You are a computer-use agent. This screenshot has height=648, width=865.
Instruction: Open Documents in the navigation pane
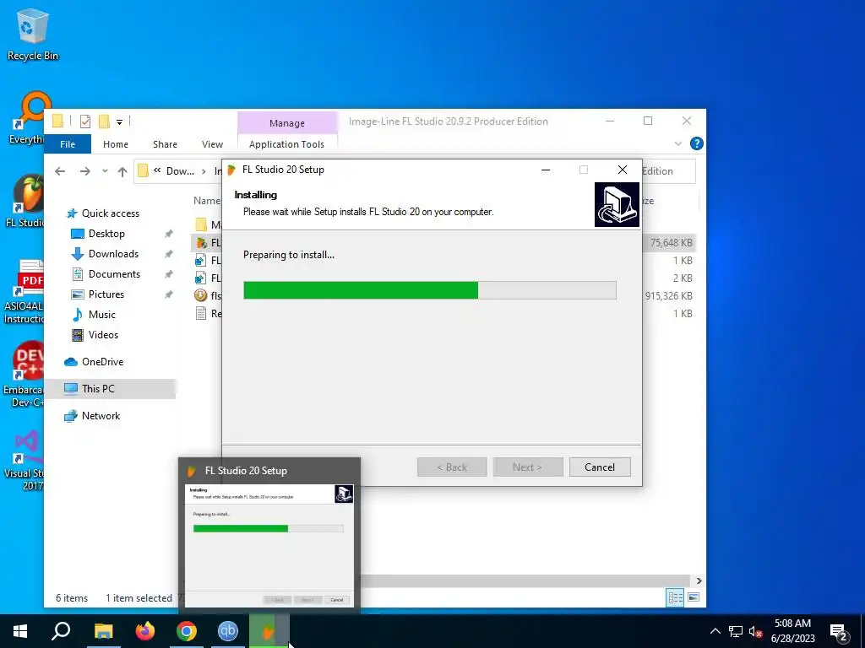pyautogui.click(x=114, y=274)
